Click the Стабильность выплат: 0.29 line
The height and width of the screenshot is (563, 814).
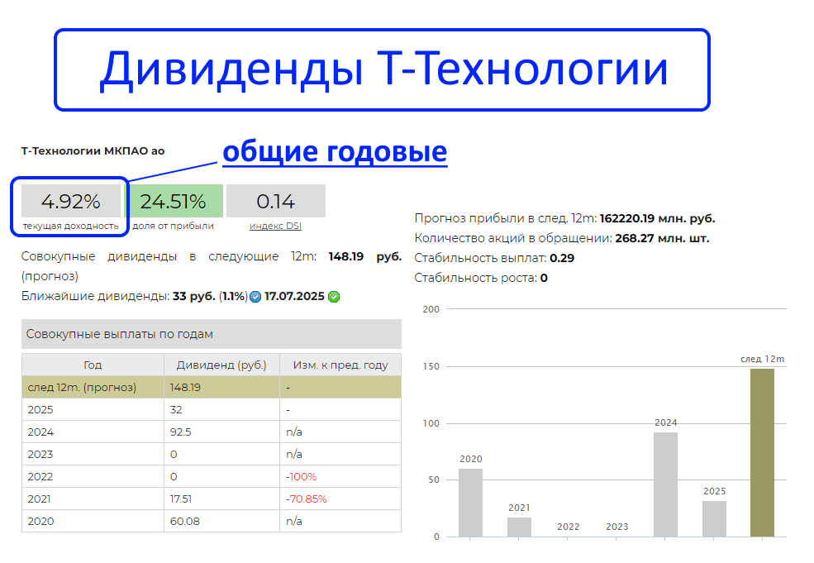(x=494, y=258)
